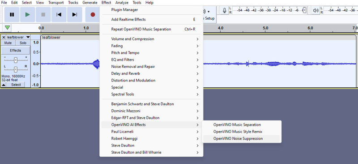Click the Audio Setup dropdown arrow

209,12
